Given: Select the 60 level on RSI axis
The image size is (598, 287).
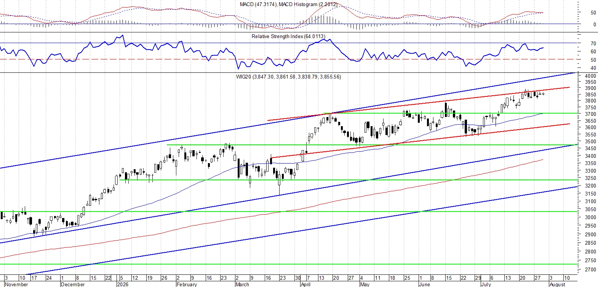Looking at the screenshot, I should click(x=593, y=51).
